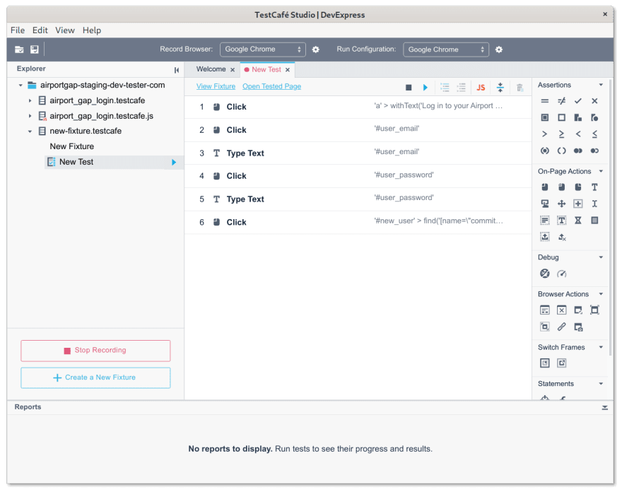Screen dimensions: 622x492
Task: Close the Welcome tab
Action: pos(233,70)
